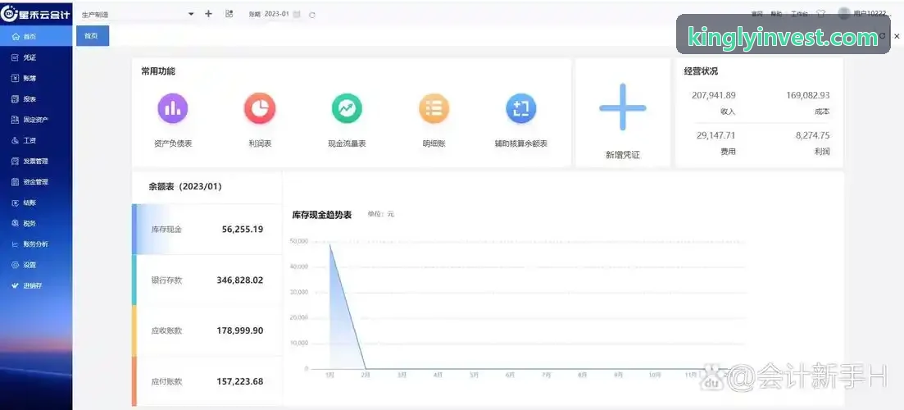Open the 明细账 orange list icon

[x=434, y=108]
